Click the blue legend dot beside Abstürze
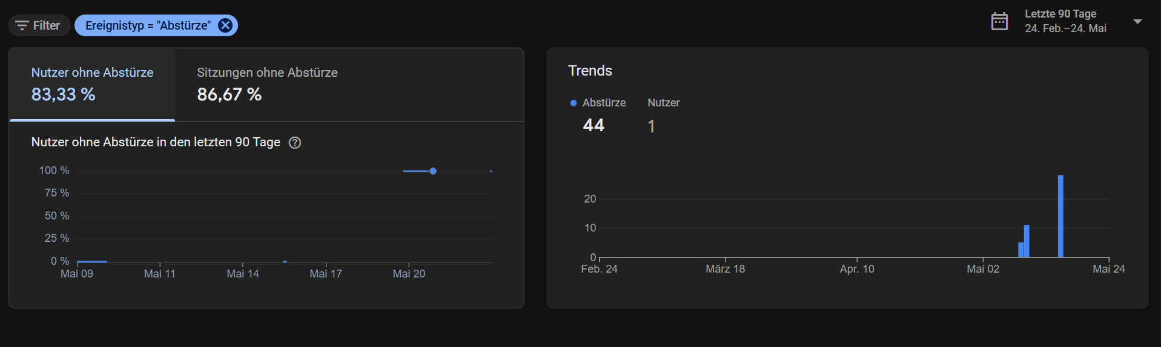This screenshot has width=1161, height=347. click(x=573, y=103)
